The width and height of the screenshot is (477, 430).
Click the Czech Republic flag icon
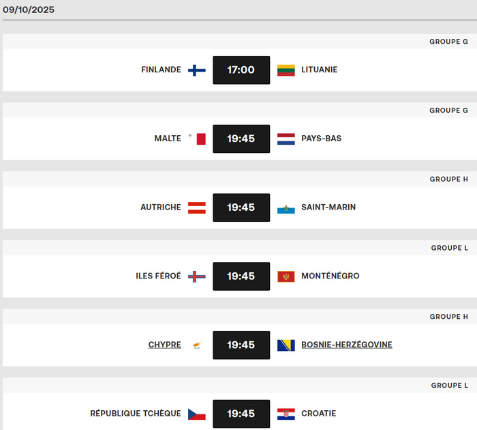(197, 414)
